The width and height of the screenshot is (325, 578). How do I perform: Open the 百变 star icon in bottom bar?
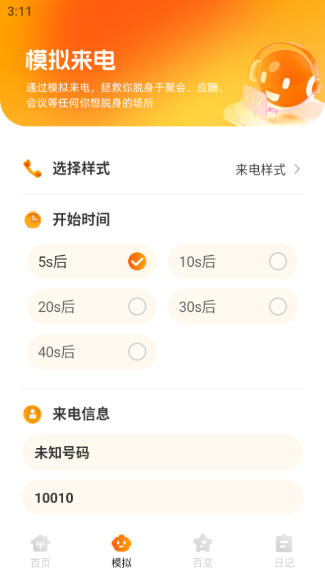pyautogui.click(x=203, y=543)
